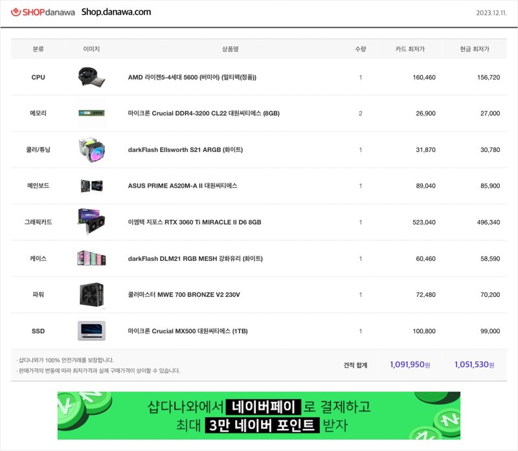Screen dimensions: 518x451
Task: Click the darkFlash DLM21 case thumbnail
Action: coord(91,258)
